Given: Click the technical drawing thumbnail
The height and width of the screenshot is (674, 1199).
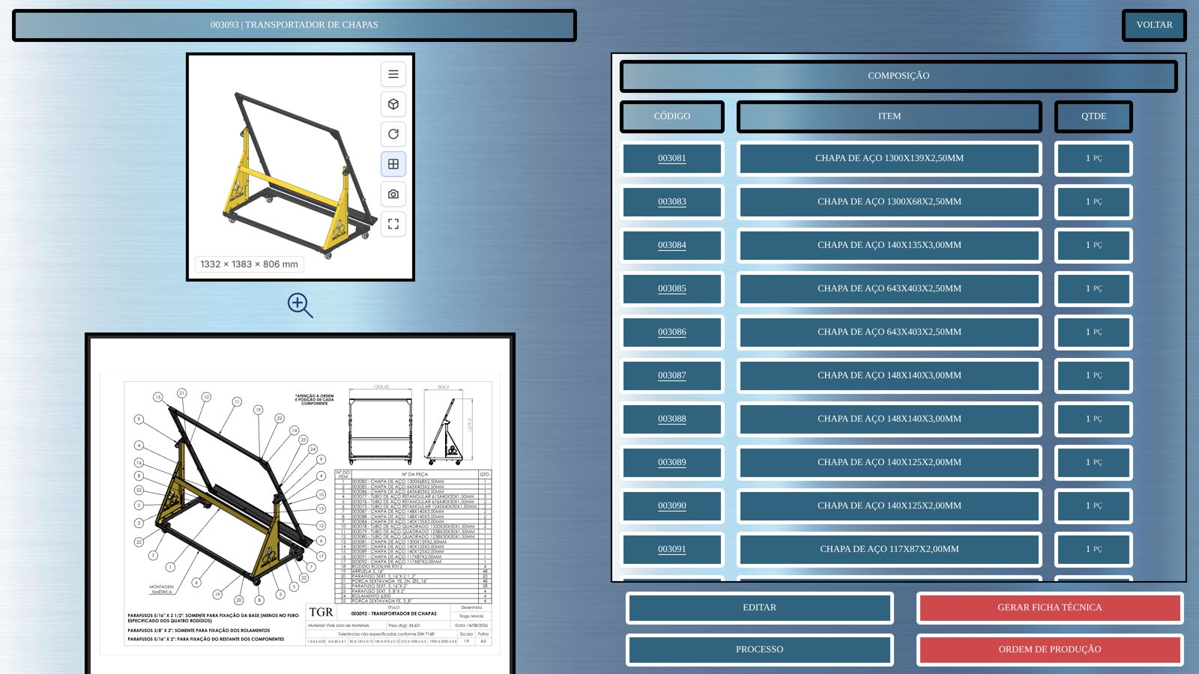Looking at the screenshot, I should tap(300, 506).
